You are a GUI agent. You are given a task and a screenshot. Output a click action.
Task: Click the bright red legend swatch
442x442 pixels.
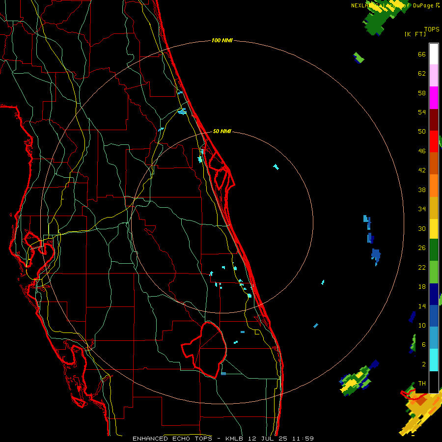click(434, 141)
